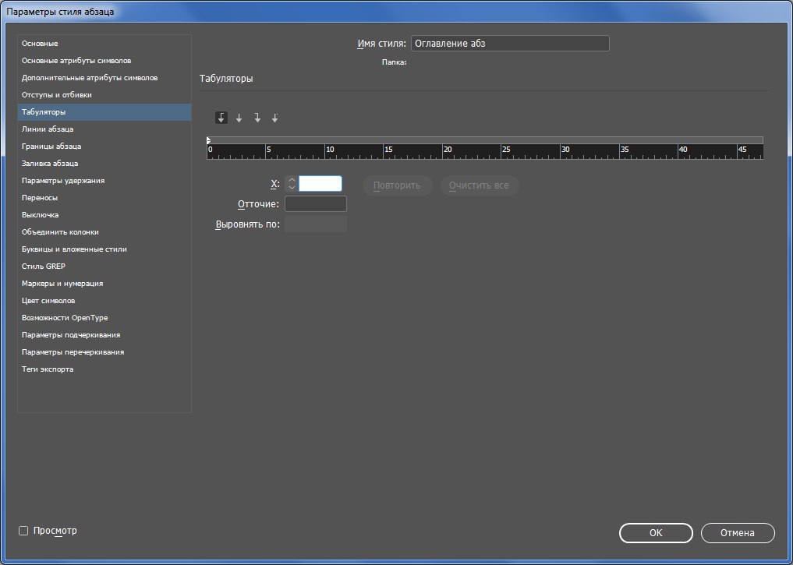Select the Выключка section
This screenshot has height=565, width=793.
pos(104,215)
